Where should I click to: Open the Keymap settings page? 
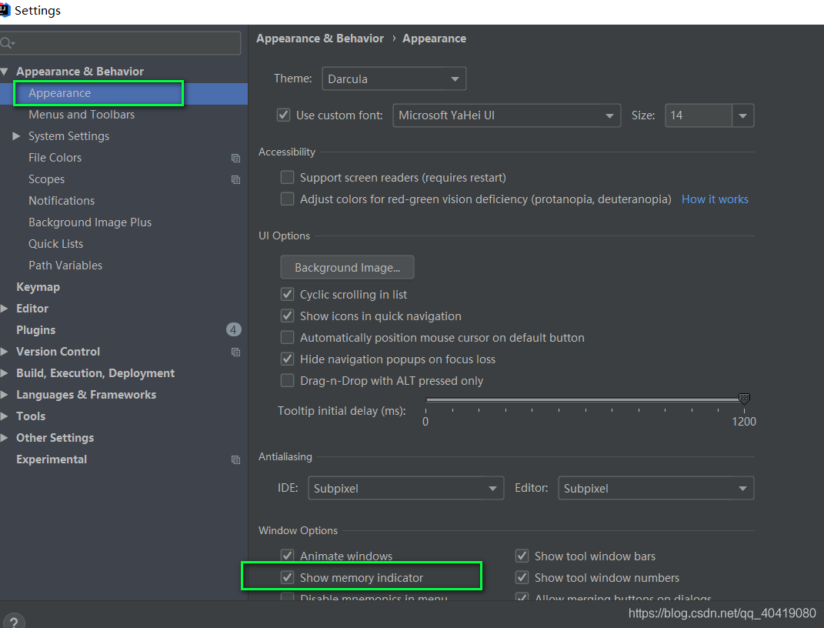38,287
